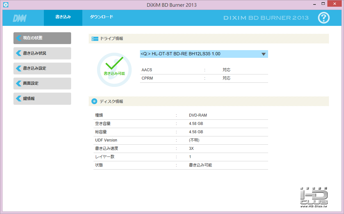
Task: Click the green writable checkmark status icon
Action: pyautogui.click(x=114, y=70)
